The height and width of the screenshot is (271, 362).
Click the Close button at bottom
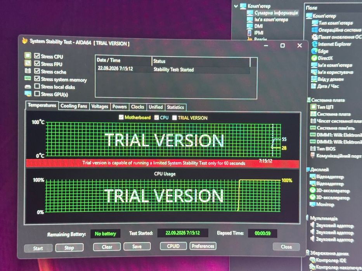tap(286, 247)
